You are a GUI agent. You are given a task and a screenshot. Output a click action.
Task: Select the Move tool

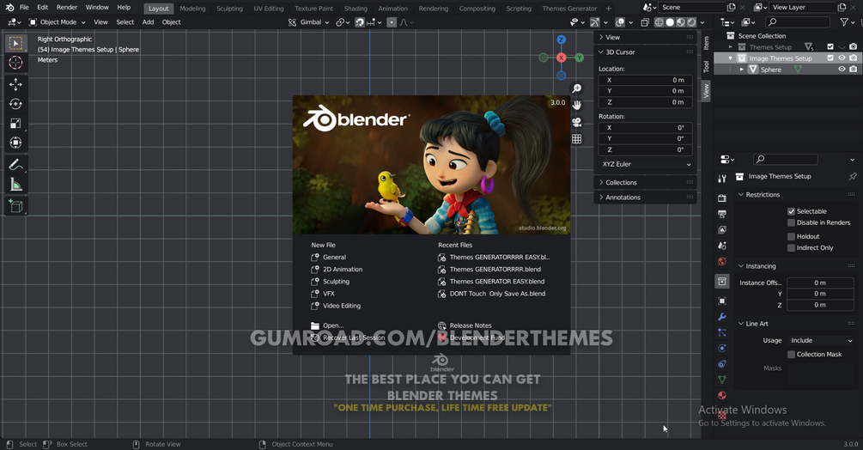[x=15, y=84]
